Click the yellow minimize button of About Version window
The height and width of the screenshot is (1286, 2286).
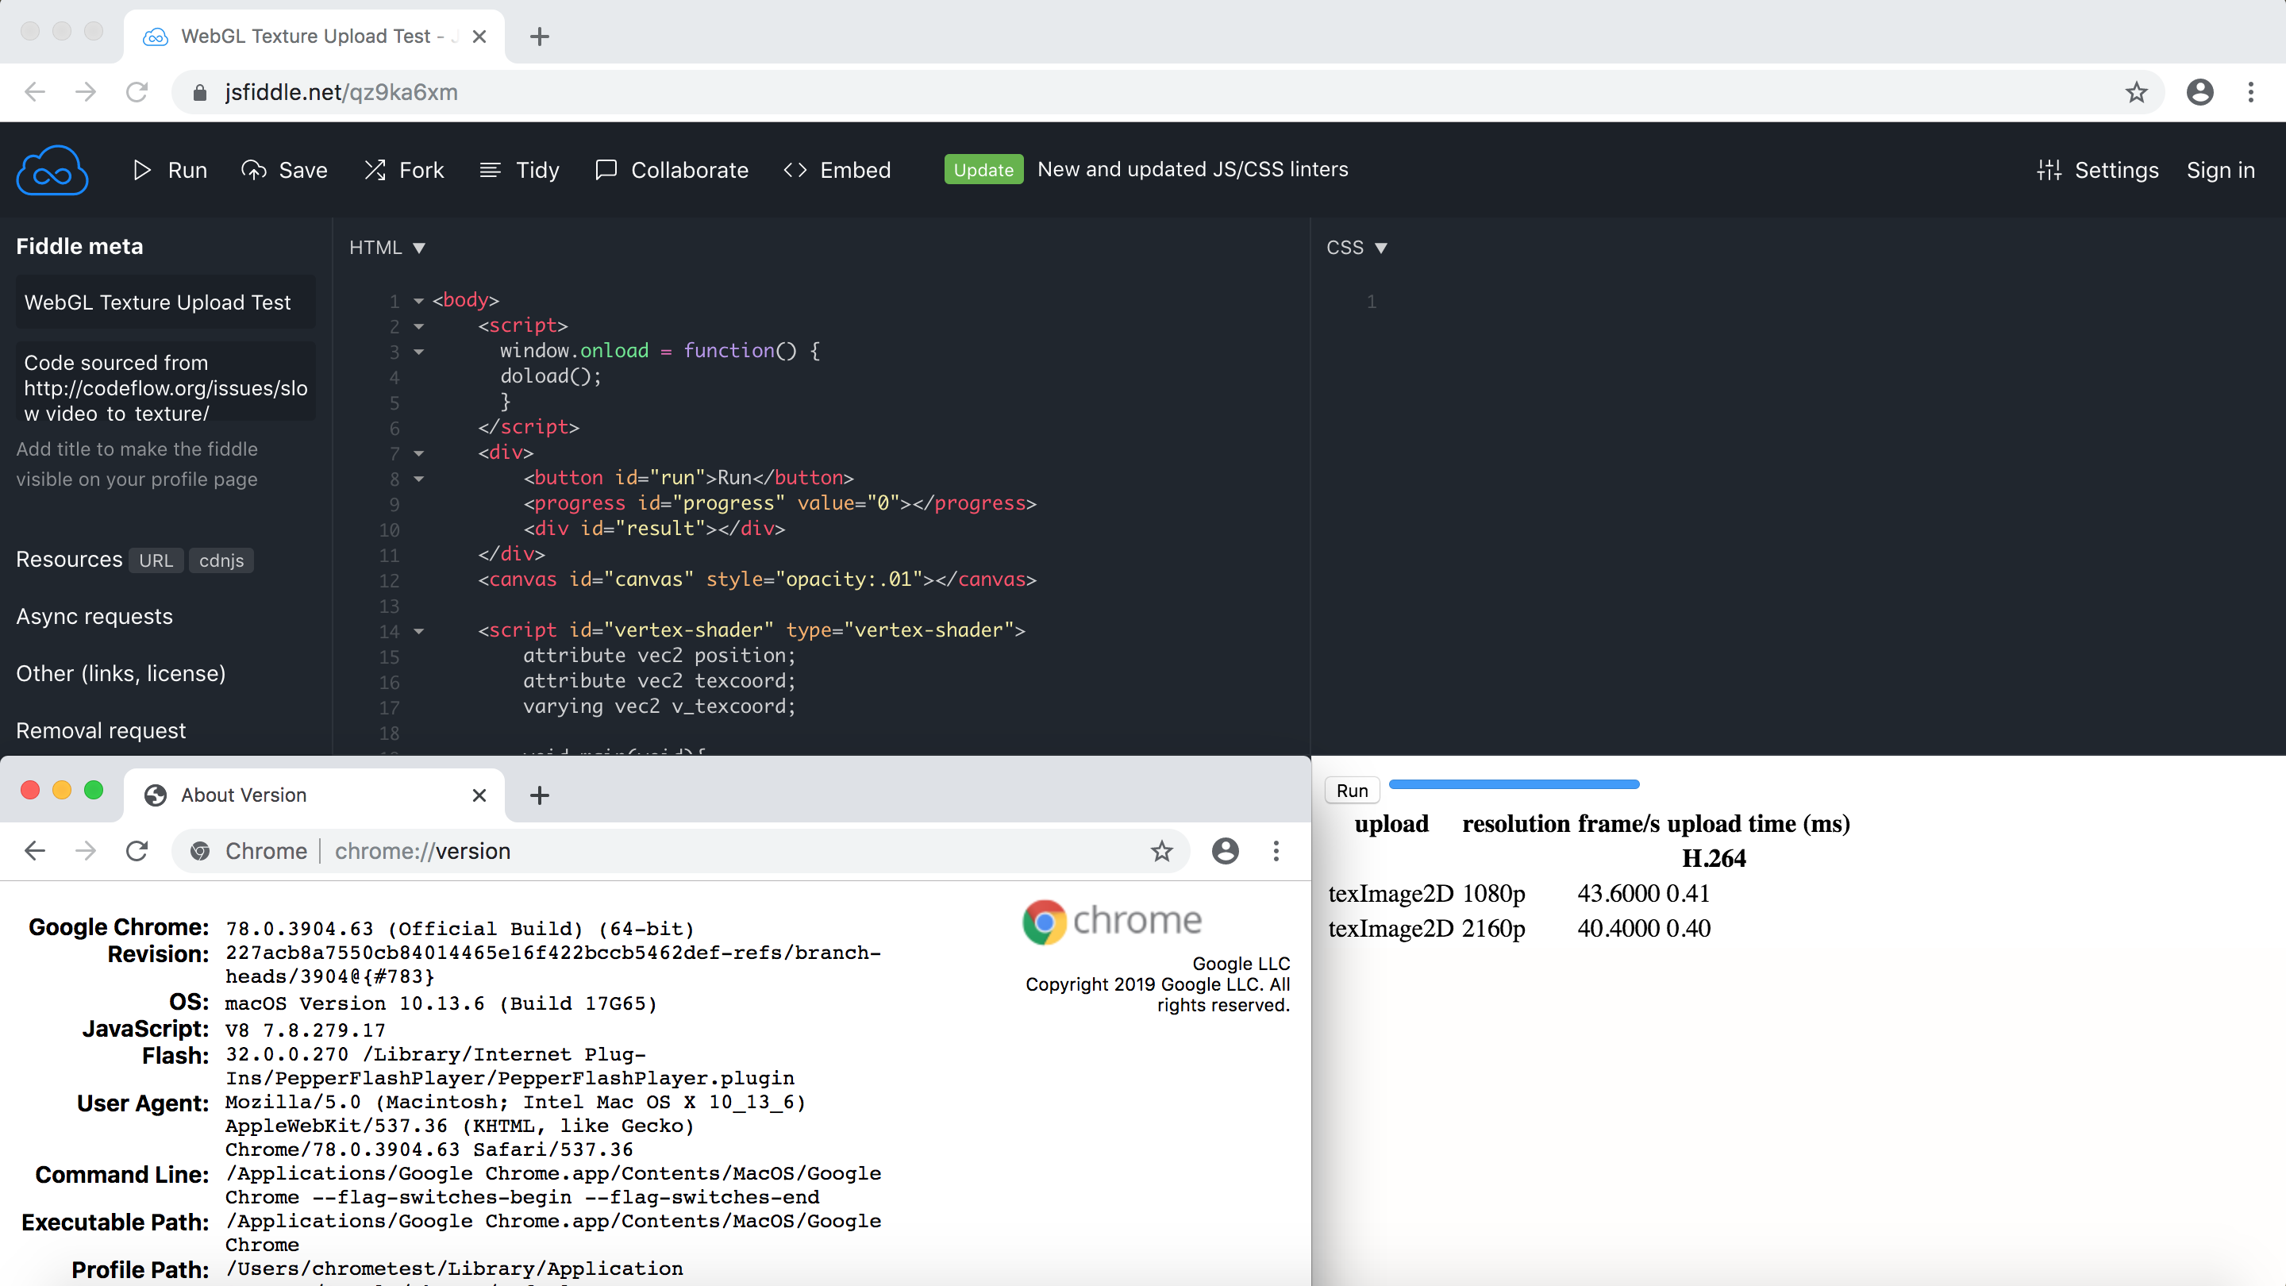coord(62,790)
